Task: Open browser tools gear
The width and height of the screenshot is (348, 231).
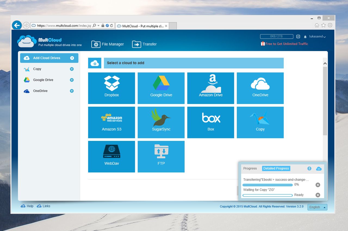Action: point(330,25)
